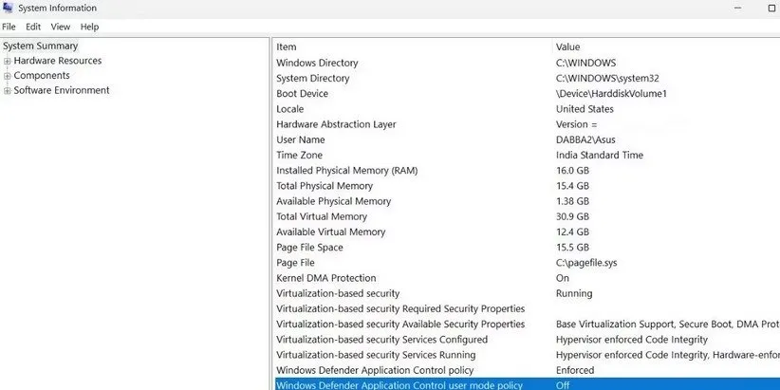This screenshot has width=780, height=390.
Task: Expand the Components tree node
Action: click(8, 76)
